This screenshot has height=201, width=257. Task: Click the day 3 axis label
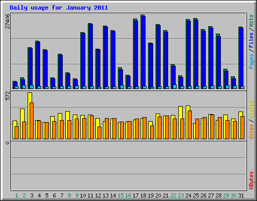point(32,195)
